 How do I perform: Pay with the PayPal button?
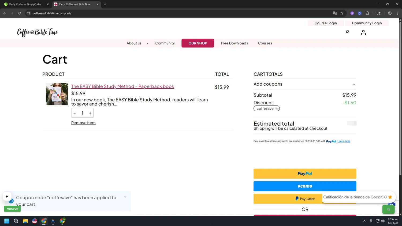pyautogui.click(x=305, y=174)
